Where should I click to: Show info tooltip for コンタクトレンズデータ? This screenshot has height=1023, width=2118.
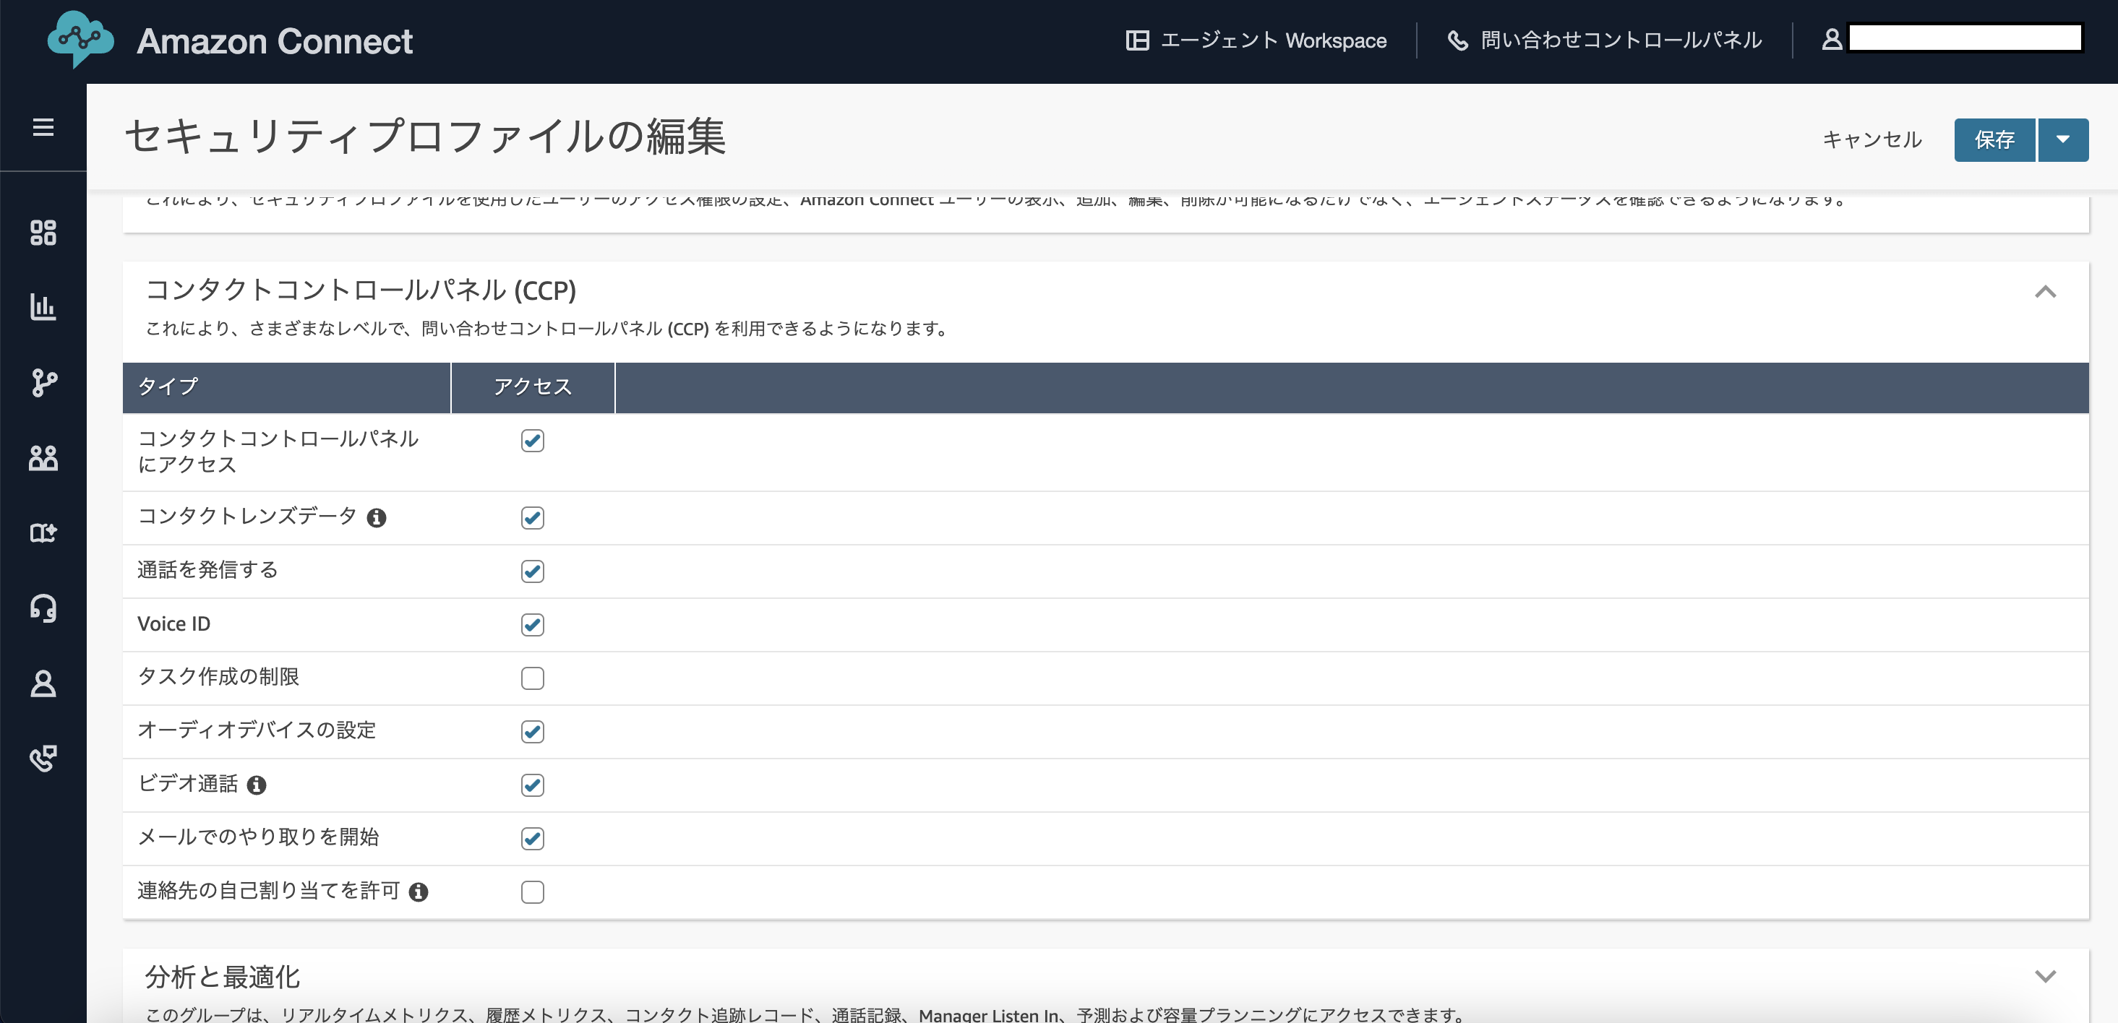pos(377,518)
